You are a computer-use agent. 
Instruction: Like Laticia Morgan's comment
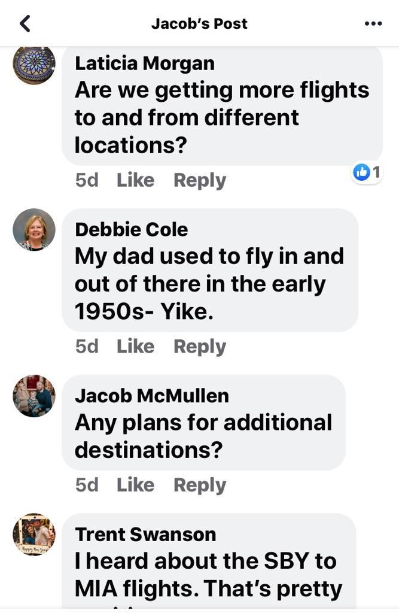coord(135,180)
